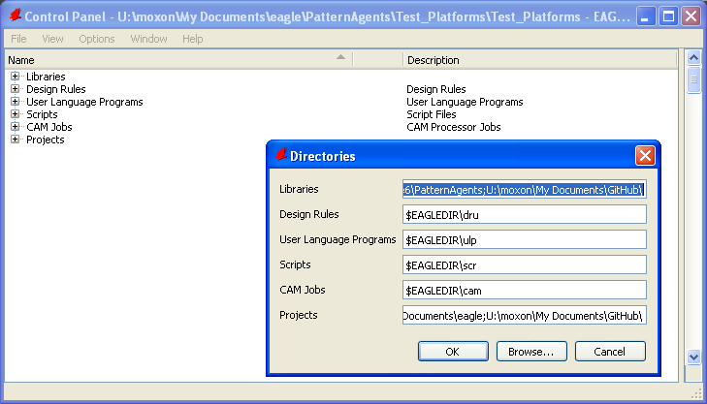Expand the Projects tree node
This screenshot has height=404, width=707.
click(15, 140)
